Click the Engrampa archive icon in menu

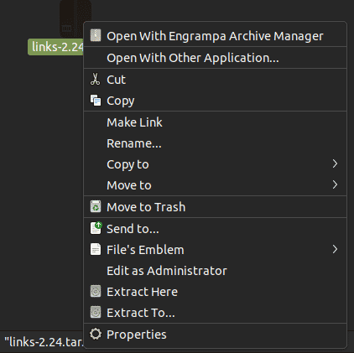click(x=96, y=35)
